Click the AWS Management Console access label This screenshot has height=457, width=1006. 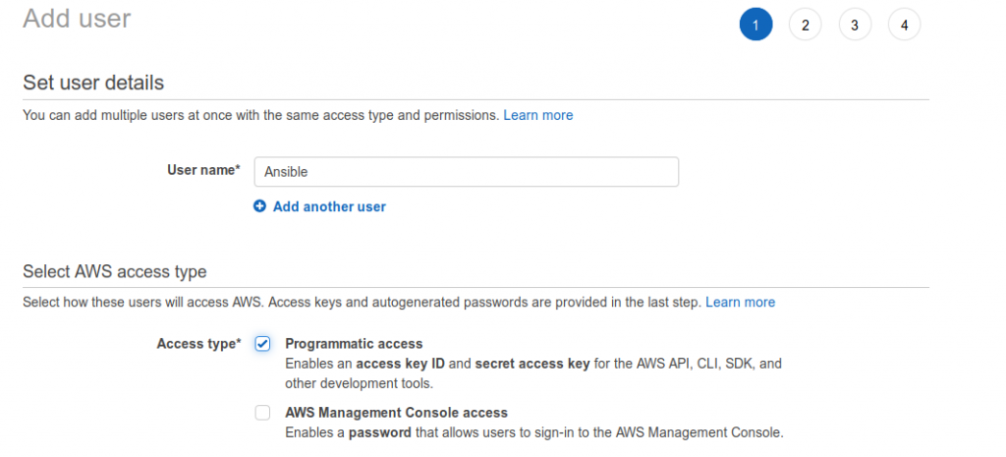396,413
